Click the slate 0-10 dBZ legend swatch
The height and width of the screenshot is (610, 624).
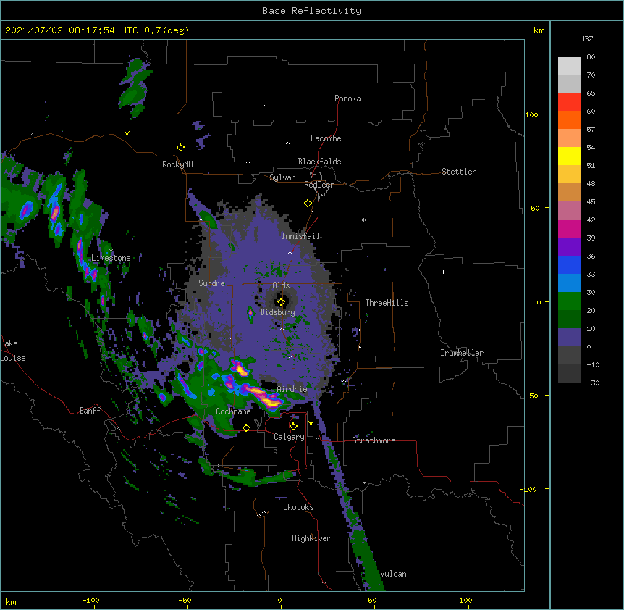coord(569,338)
